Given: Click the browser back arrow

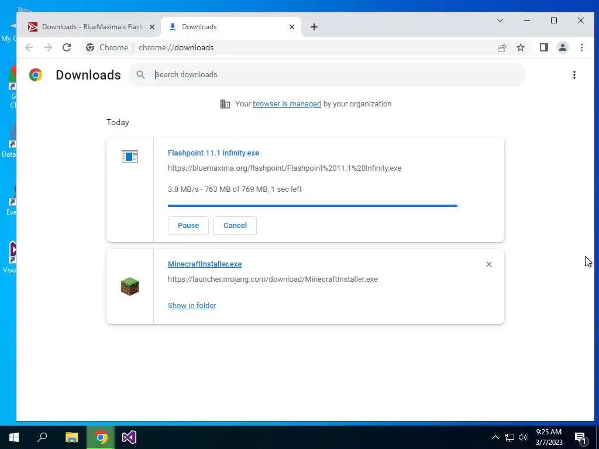Looking at the screenshot, I should point(29,47).
